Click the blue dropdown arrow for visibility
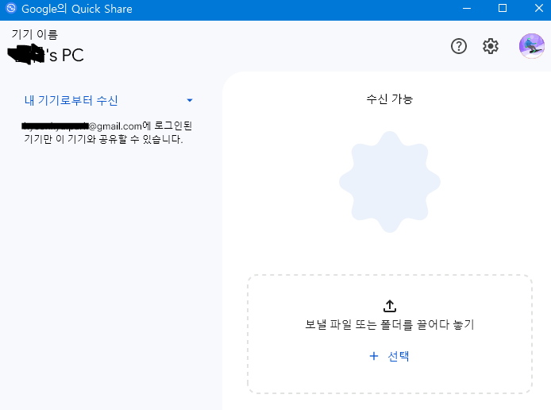Screen dimensions: 551x410 click(x=190, y=101)
